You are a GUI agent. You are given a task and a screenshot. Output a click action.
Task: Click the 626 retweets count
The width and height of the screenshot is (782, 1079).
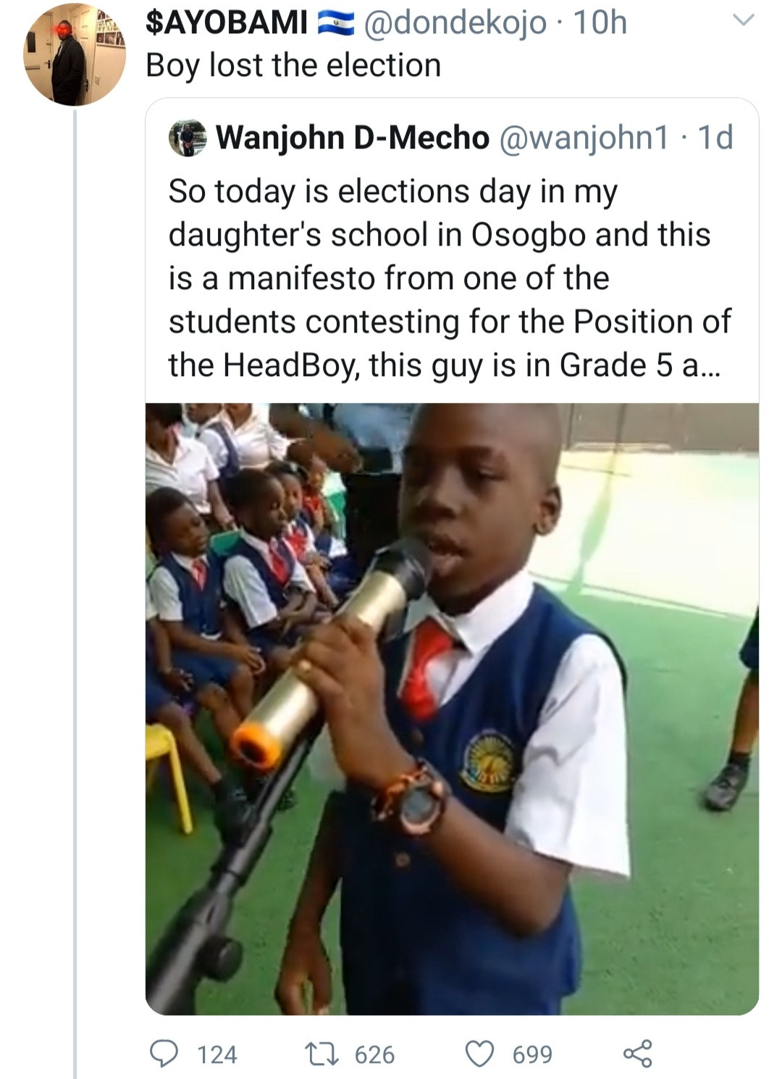(374, 1054)
